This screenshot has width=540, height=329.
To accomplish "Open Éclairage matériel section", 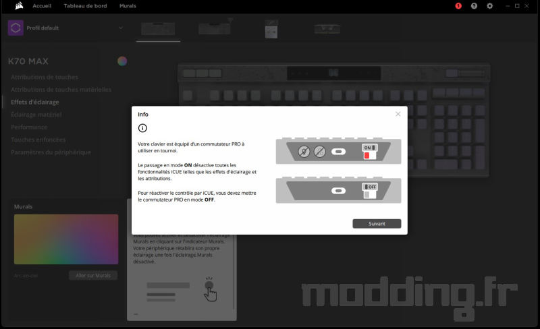I will (36, 115).
